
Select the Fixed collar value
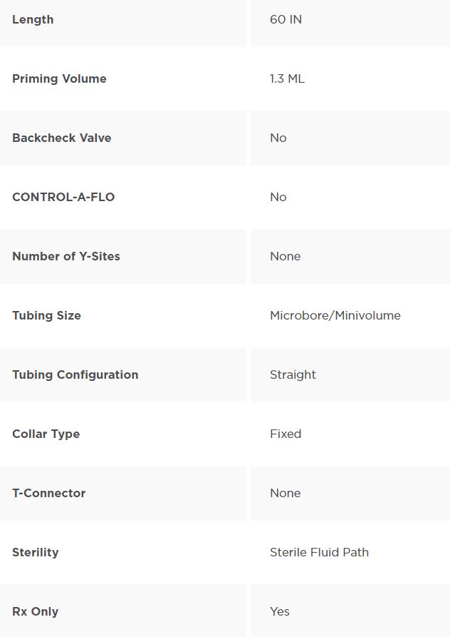(x=286, y=434)
